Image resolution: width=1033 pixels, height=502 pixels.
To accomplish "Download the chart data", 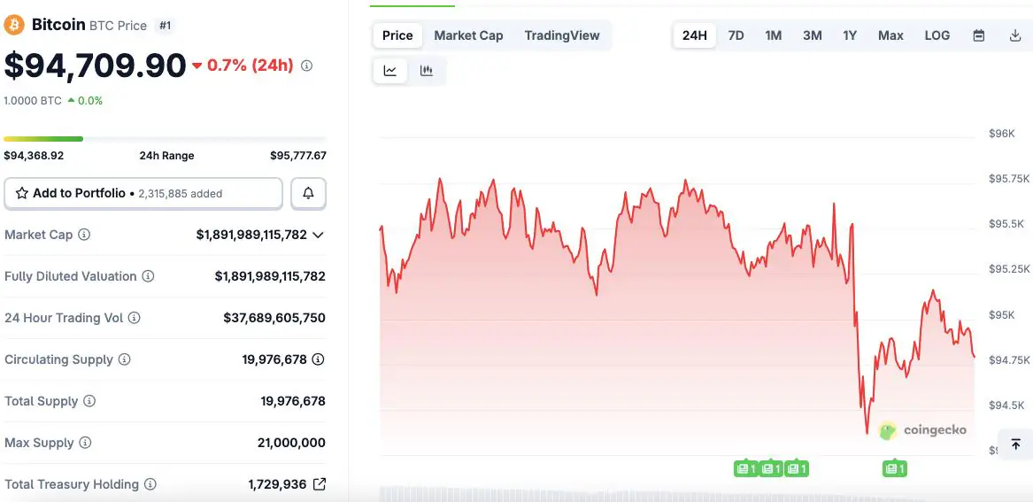I will pyautogui.click(x=1015, y=35).
